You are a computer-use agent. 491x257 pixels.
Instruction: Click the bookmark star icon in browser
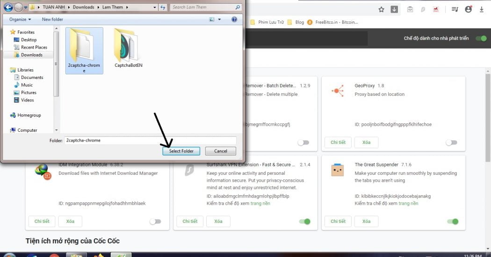coord(381,9)
